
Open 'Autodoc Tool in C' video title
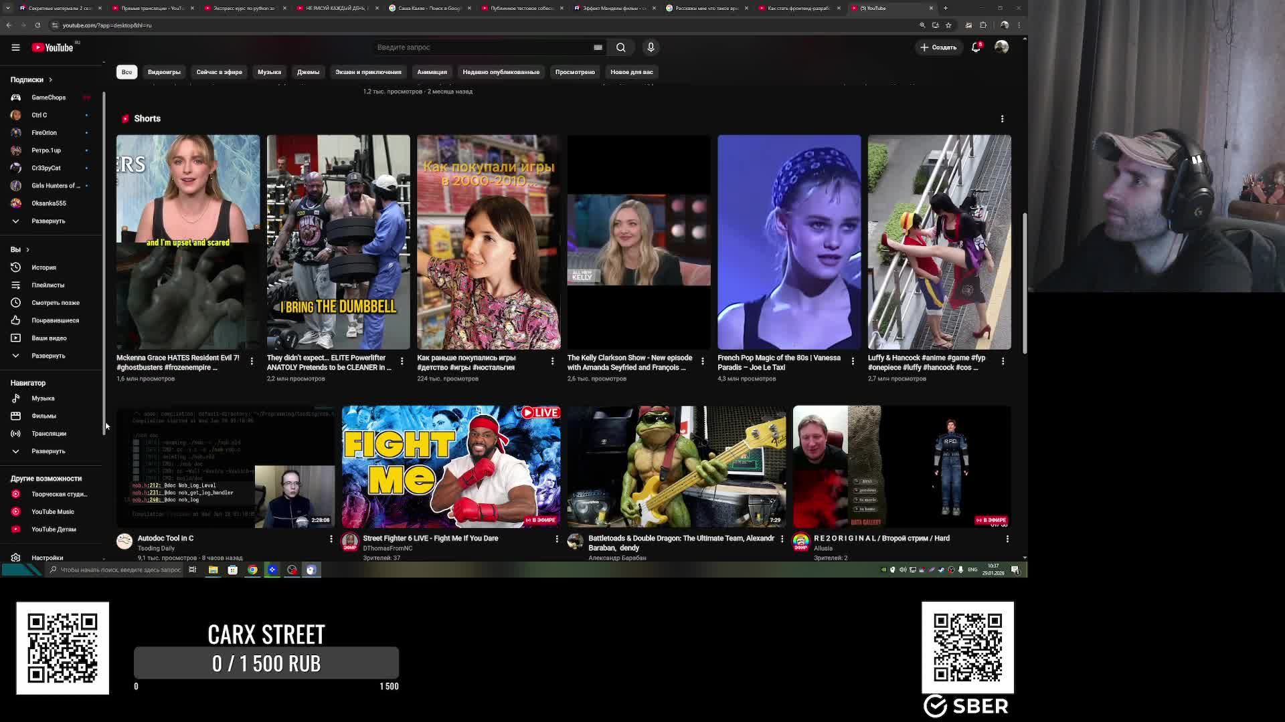[165, 538]
